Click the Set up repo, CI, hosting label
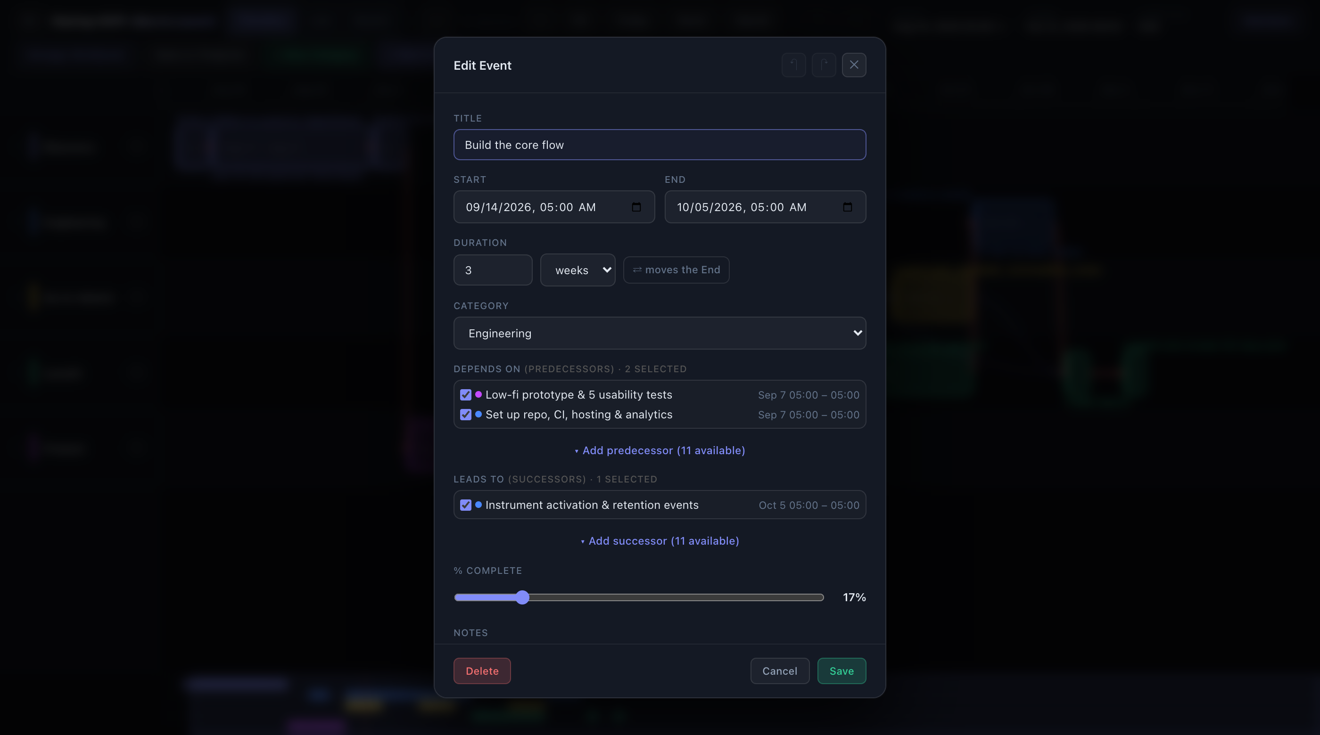 click(x=578, y=415)
